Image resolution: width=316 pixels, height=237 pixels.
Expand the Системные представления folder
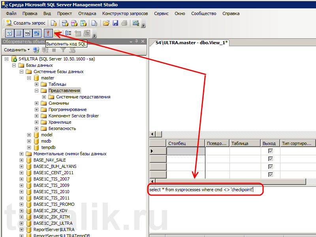pyautogui.click(x=44, y=97)
